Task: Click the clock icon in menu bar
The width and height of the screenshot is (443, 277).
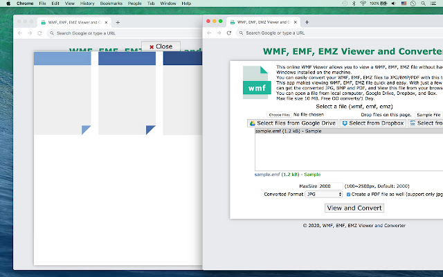Action: 413,3
